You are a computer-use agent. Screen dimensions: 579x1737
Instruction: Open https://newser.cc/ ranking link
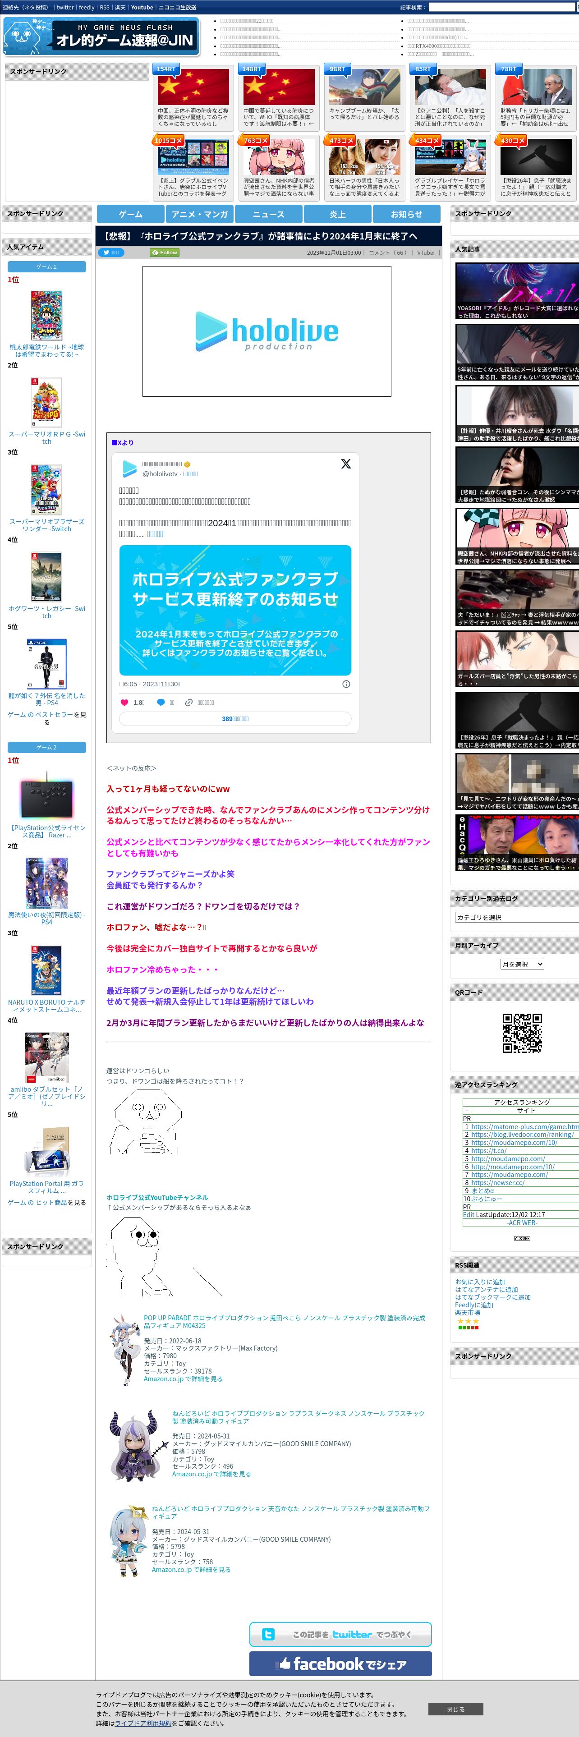(497, 1182)
